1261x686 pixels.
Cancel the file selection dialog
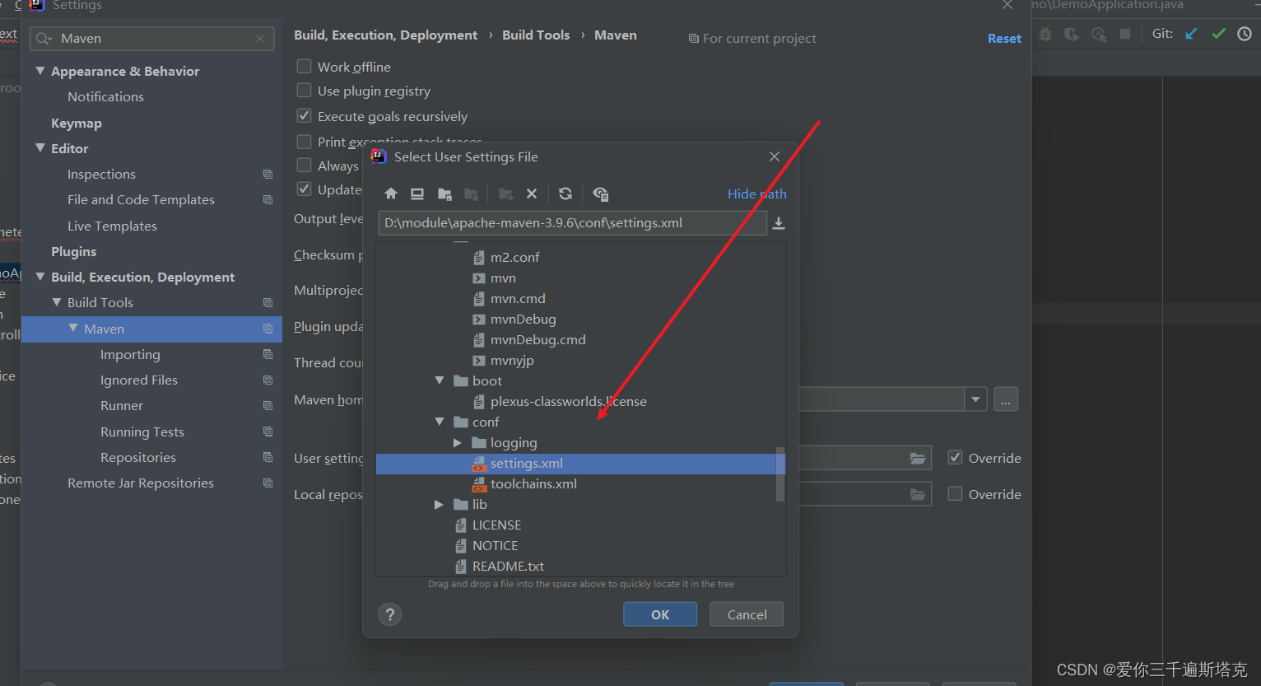pyautogui.click(x=747, y=614)
